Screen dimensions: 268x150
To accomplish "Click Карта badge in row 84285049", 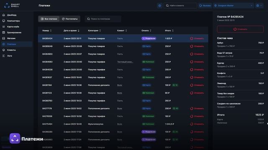I will [147, 46].
